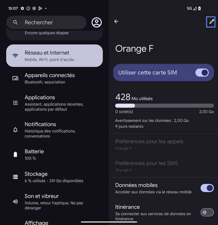Disable the Utiliser cette carte SIM switch

point(202,73)
